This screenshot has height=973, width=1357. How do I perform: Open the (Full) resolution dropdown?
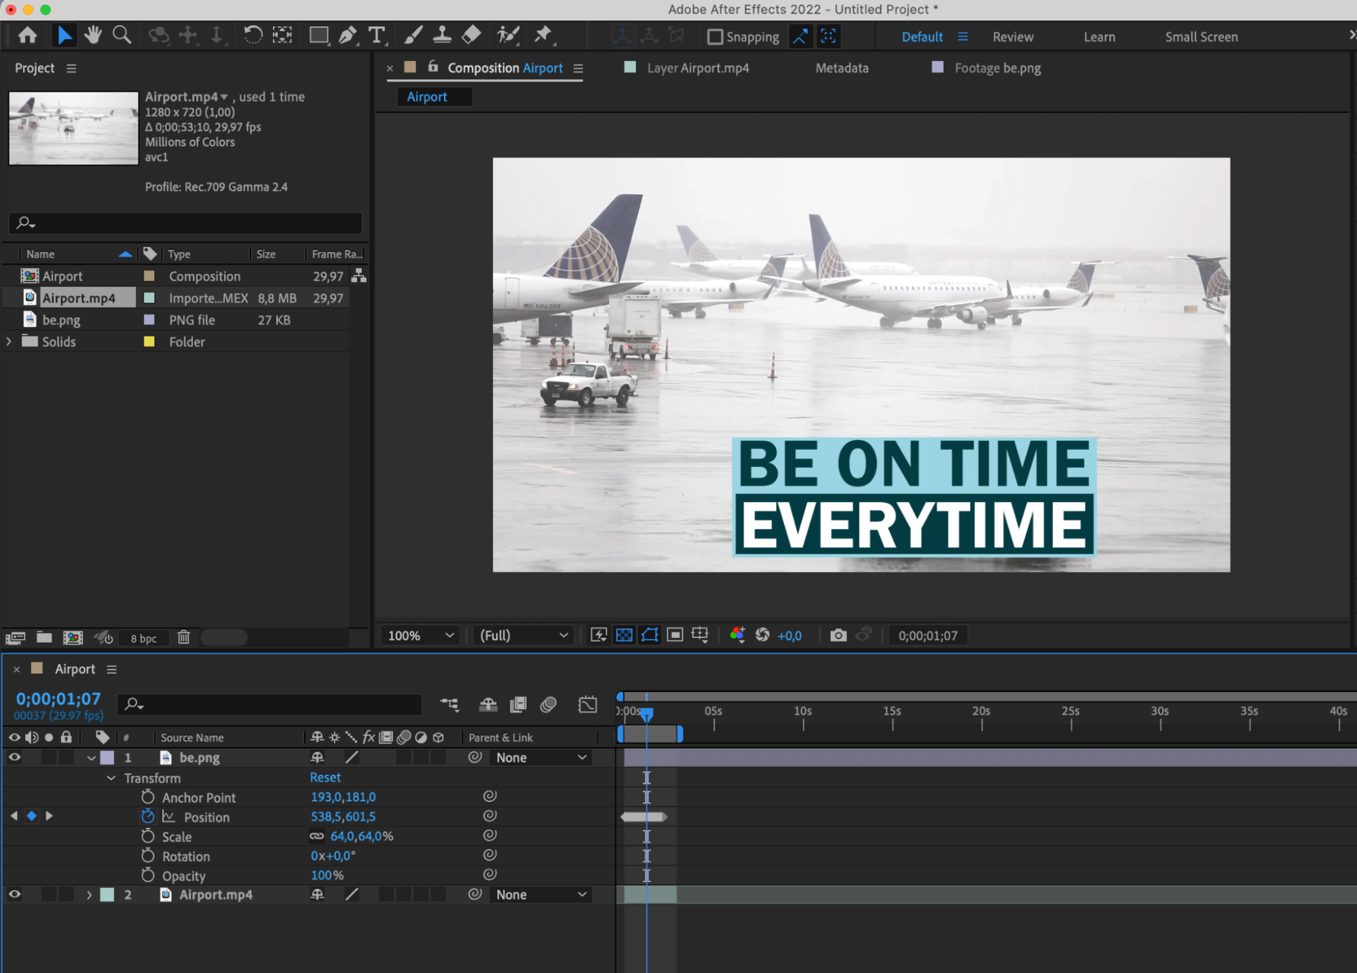point(523,635)
